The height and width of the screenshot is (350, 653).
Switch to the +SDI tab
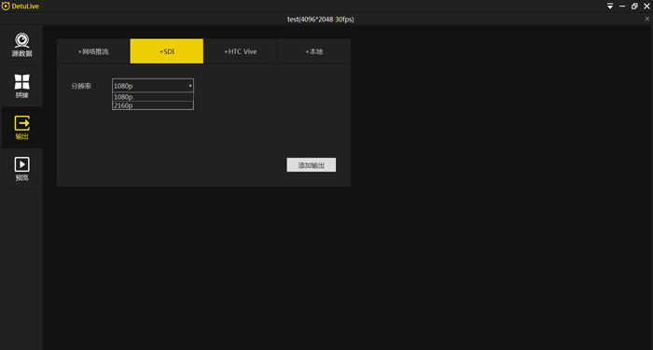(x=167, y=51)
